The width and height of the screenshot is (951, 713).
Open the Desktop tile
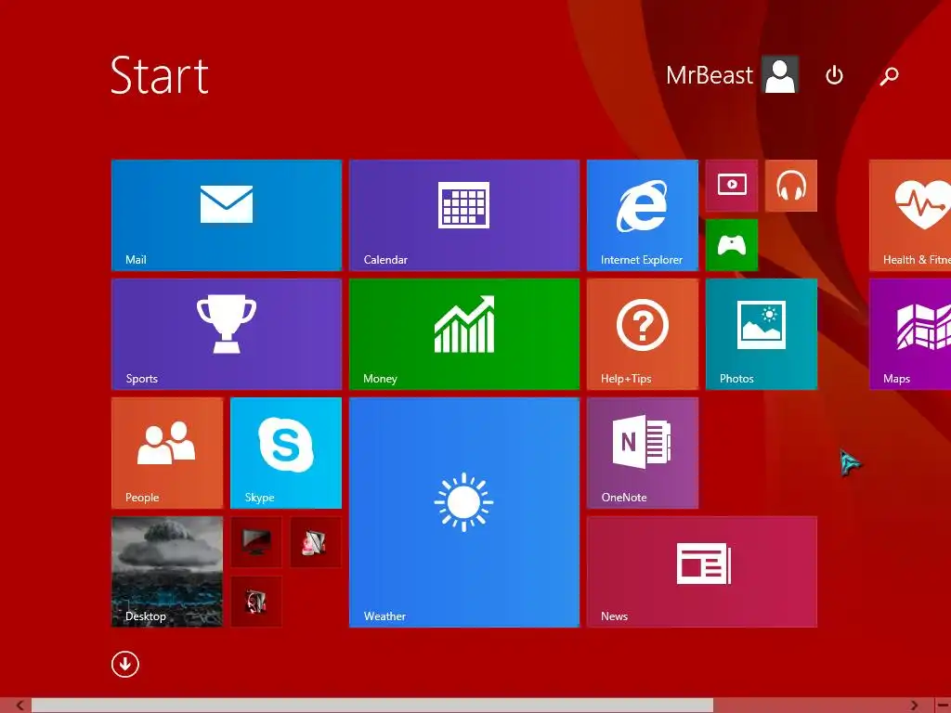pos(167,572)
